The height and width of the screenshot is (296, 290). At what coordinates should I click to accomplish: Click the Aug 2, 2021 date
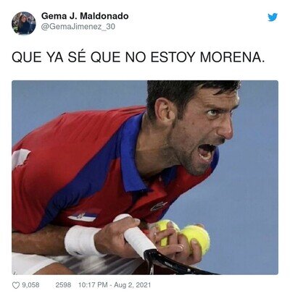[x=132, y=285]
